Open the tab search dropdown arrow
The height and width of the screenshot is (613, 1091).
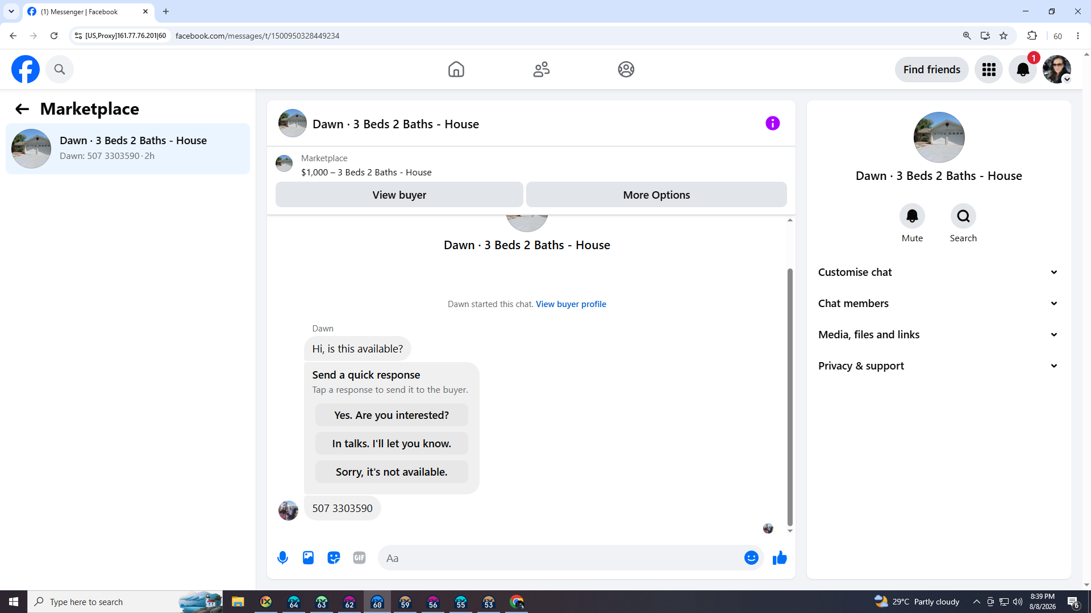pyautogui.click(x=11, y=11)
